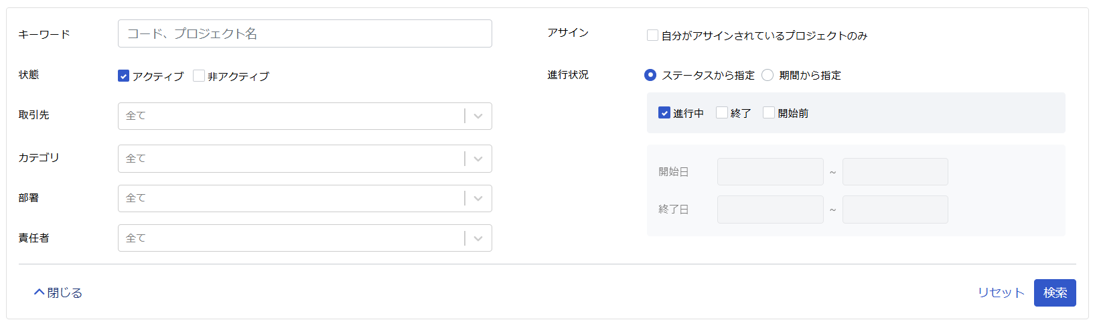Choose the 期間から指定 radio option
Viewport: 1095px width, 328px height.
(768, 75)
